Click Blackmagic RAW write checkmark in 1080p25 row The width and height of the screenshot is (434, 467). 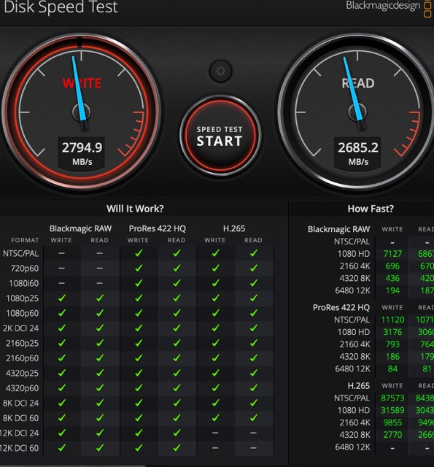61,298
